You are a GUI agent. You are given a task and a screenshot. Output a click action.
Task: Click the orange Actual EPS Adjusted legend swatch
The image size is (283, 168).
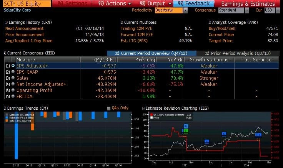pyautogui.click(x=7, y=121)
